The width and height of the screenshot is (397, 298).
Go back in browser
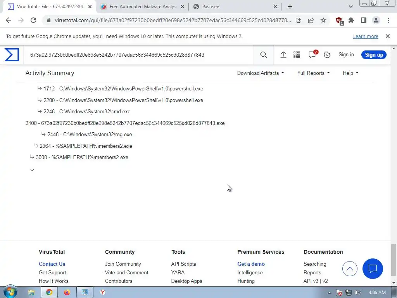pos(9,20)
